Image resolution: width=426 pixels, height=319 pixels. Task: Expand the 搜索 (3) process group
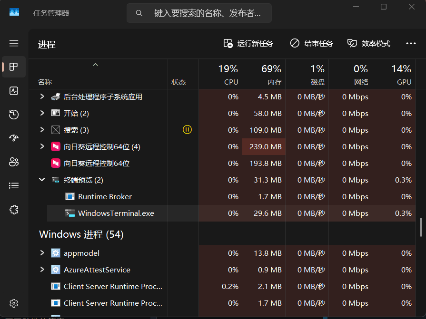[42, 130]
